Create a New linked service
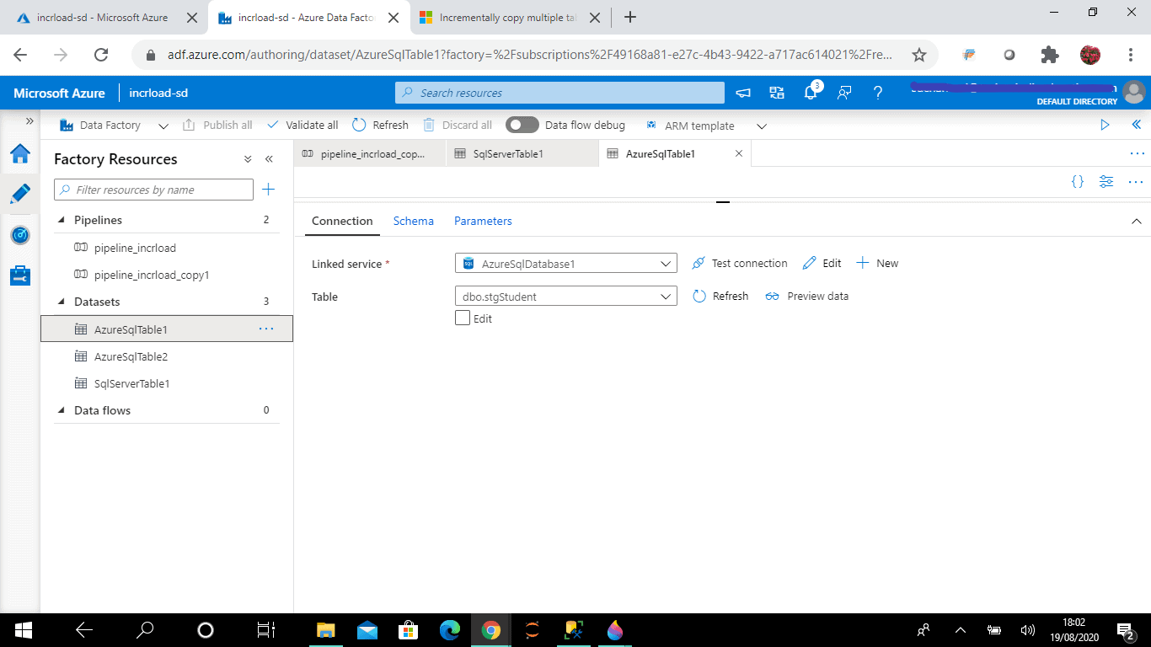Viewport: 1151px width, 647px height. (x=877, y=264)
